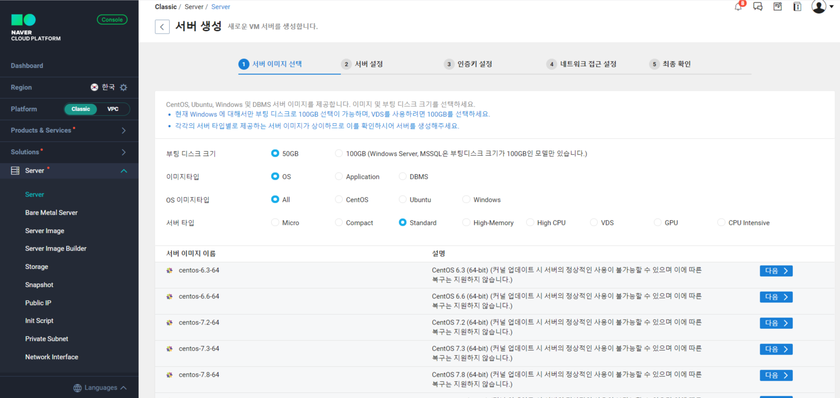Open Server Image Builder menu item
The height and width of the screenshot is (398, 840).
point(56,248)
